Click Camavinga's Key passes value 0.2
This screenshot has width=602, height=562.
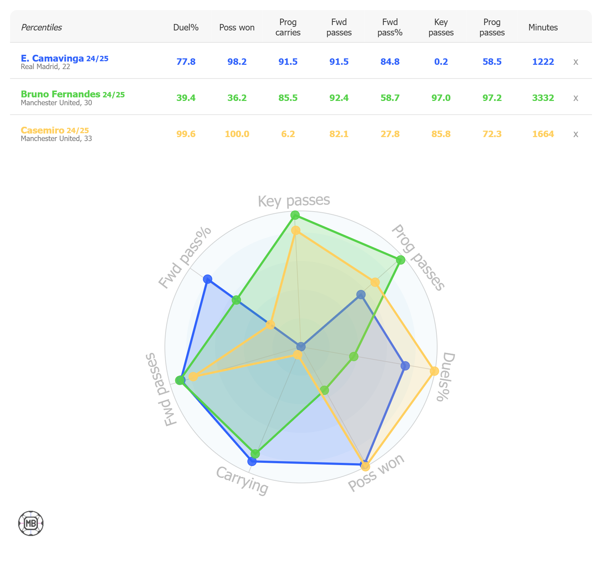pyautogui.click(x=441, y=62)
